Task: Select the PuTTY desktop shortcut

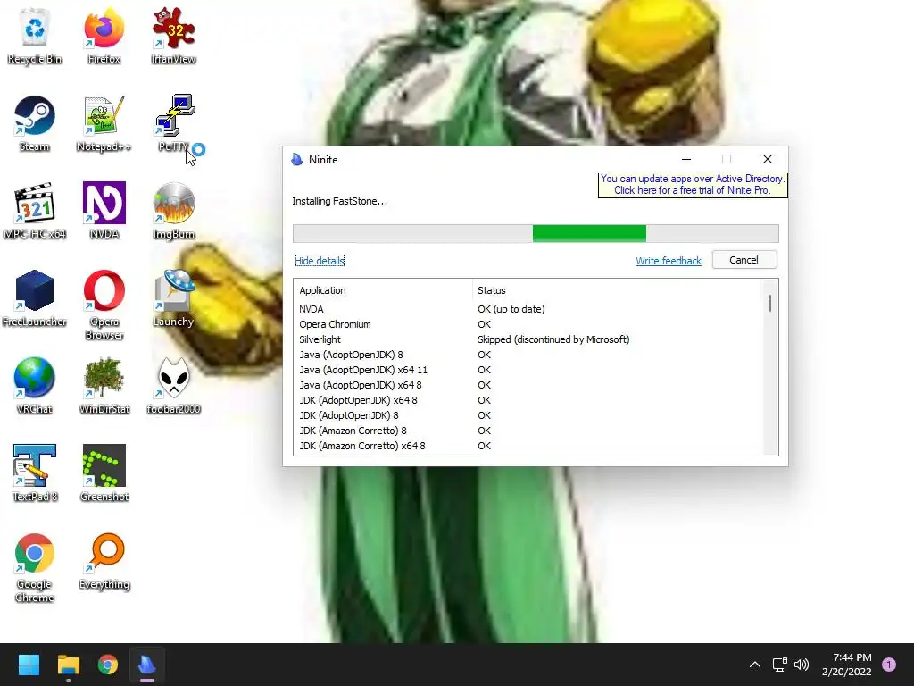Action: click(173, 123)
